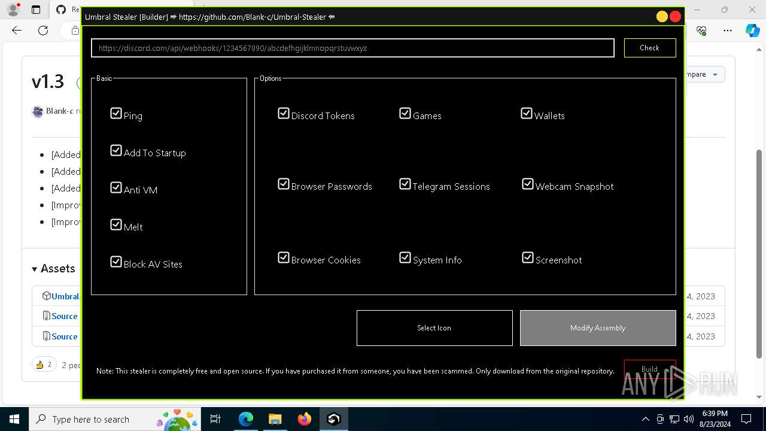Toggle the System Info checkbox
This screenshot has width=766, height=431.
pos(405,257)
